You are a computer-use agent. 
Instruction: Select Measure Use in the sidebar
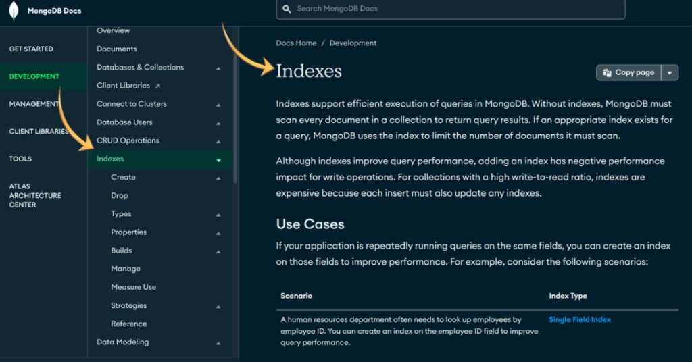tap(133, 287)
